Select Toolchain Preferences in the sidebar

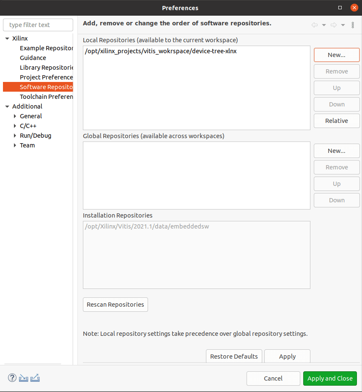46,96
